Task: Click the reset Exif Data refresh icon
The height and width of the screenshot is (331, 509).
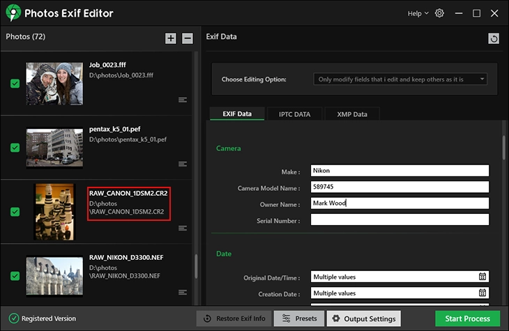Action: 494,39
